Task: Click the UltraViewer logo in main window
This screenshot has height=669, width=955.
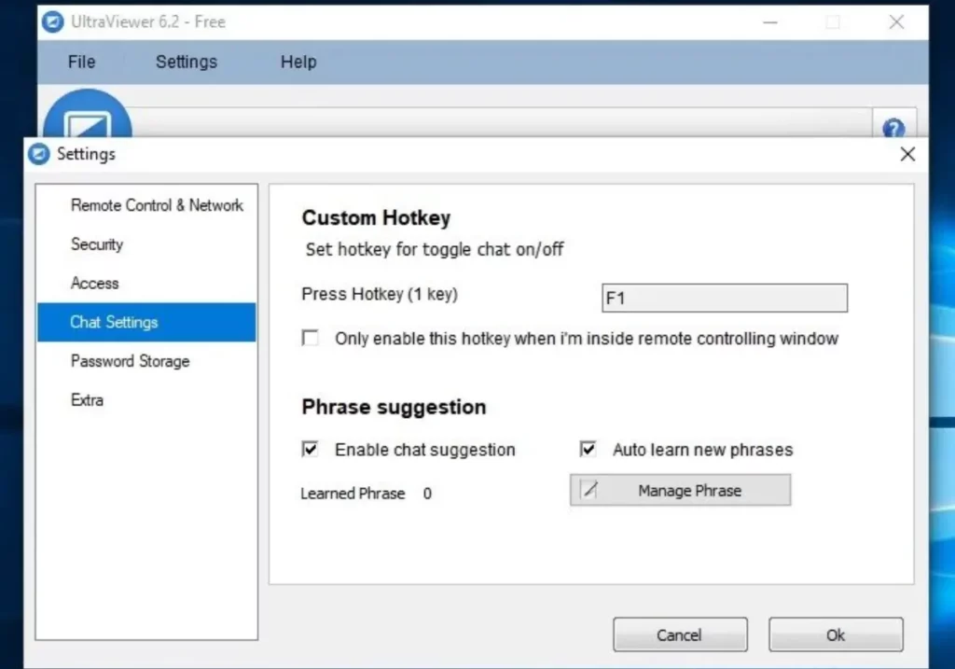Action: coord(88,115)
